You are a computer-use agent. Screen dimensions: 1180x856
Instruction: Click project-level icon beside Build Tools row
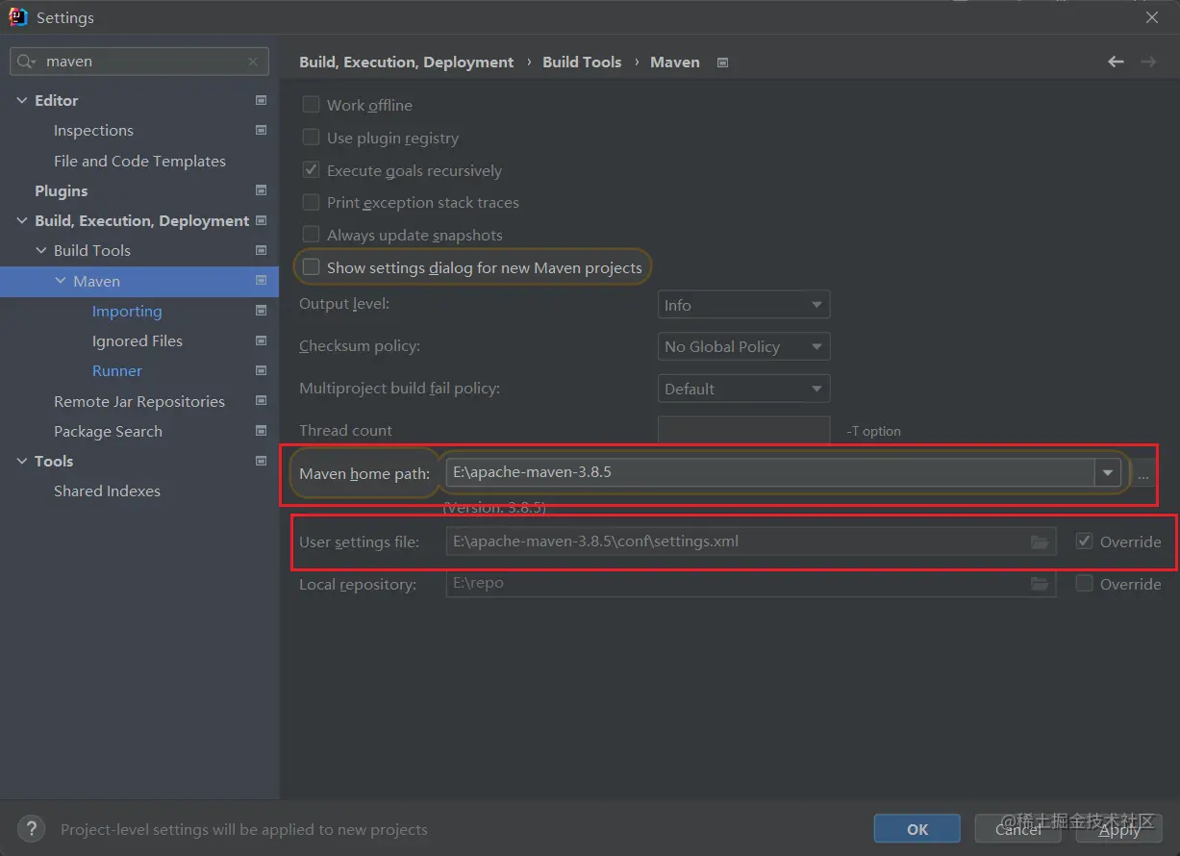pos(261,250)
